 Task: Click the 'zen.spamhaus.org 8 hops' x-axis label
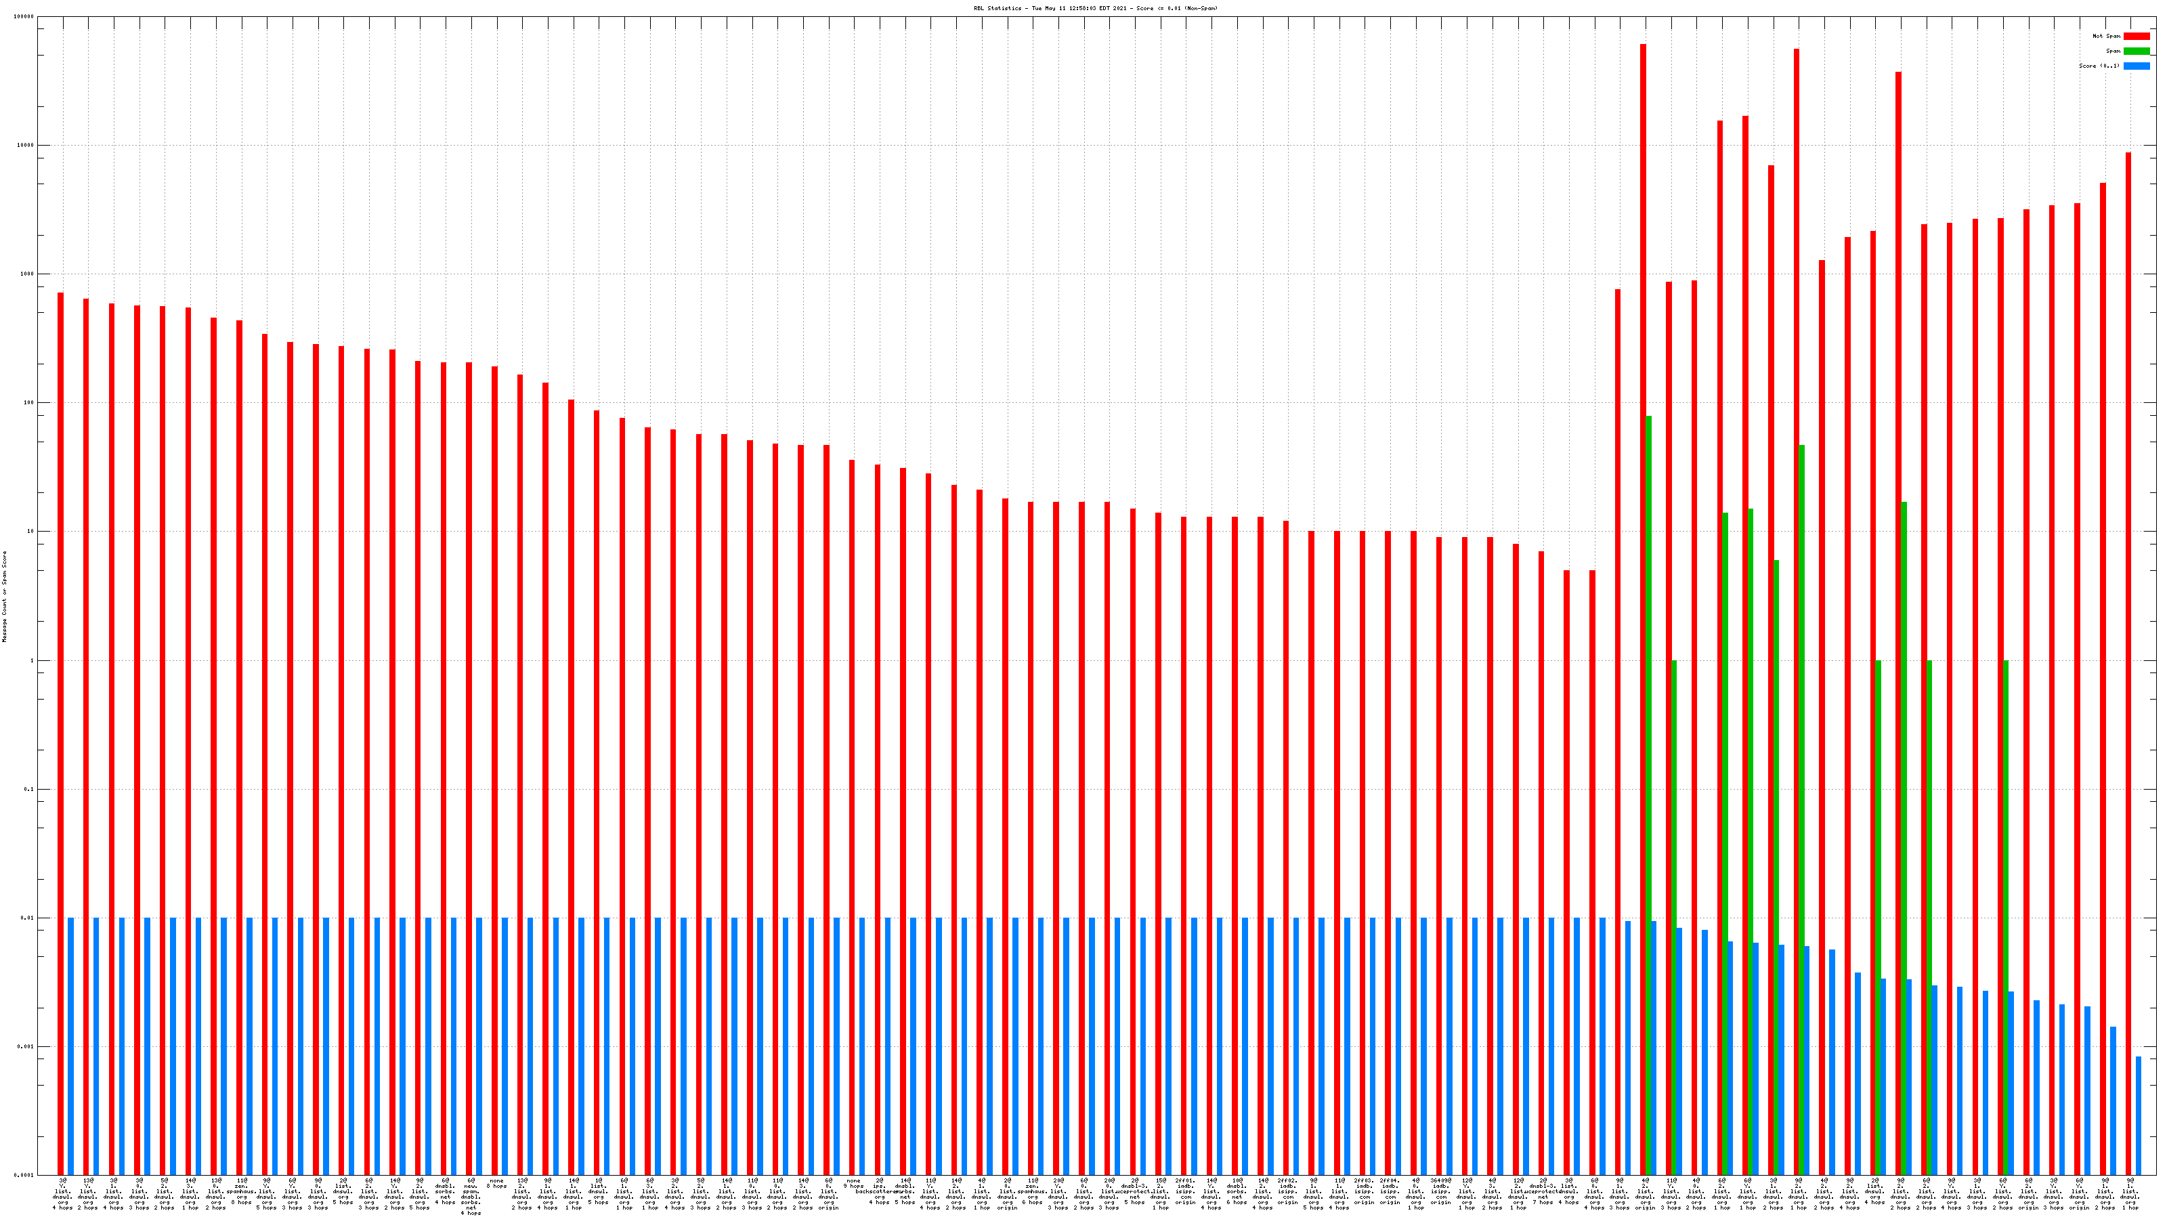(242, 1191)
